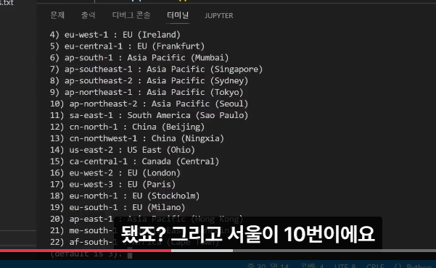The width and height of the screenshot is (436, 268).
Task: Open the 문제 (Problems) panel tab
Action: pos(57,15)
